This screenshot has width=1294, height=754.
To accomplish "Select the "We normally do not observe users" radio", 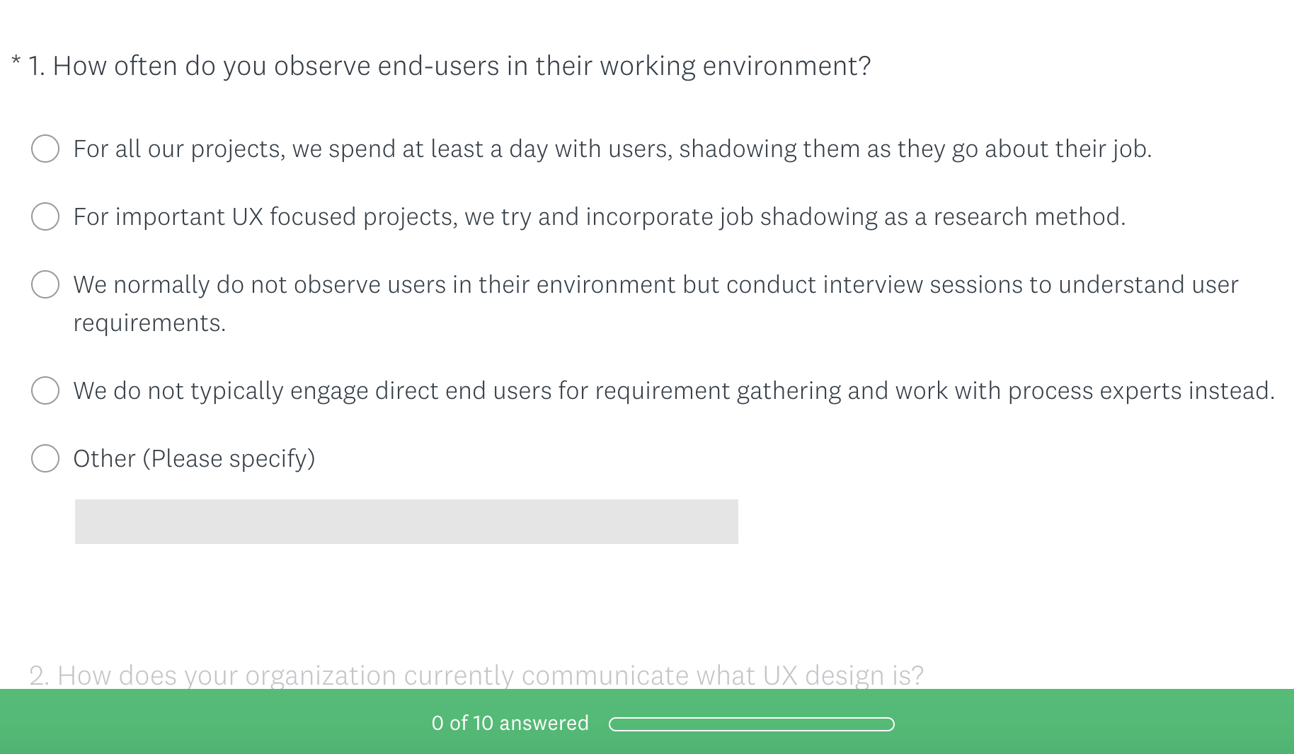I will 45,284.
